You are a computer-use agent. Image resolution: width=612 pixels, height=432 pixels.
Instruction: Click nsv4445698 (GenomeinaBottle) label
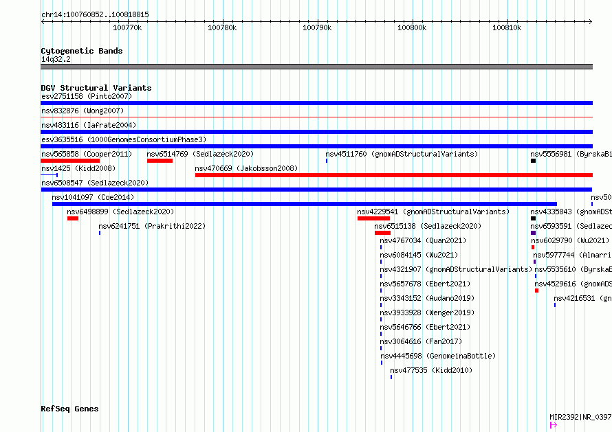click(438, 356)
